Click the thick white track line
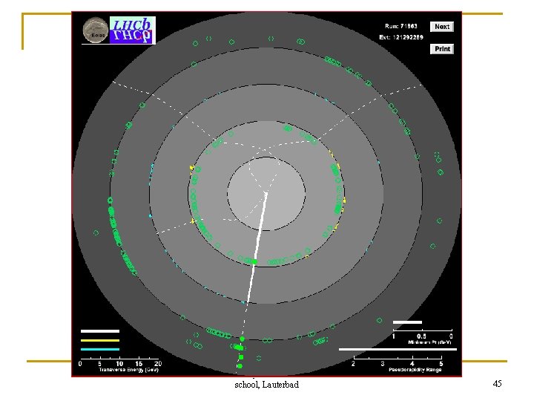The width and height of the screenshot is (534, 401). pos(257,248)
